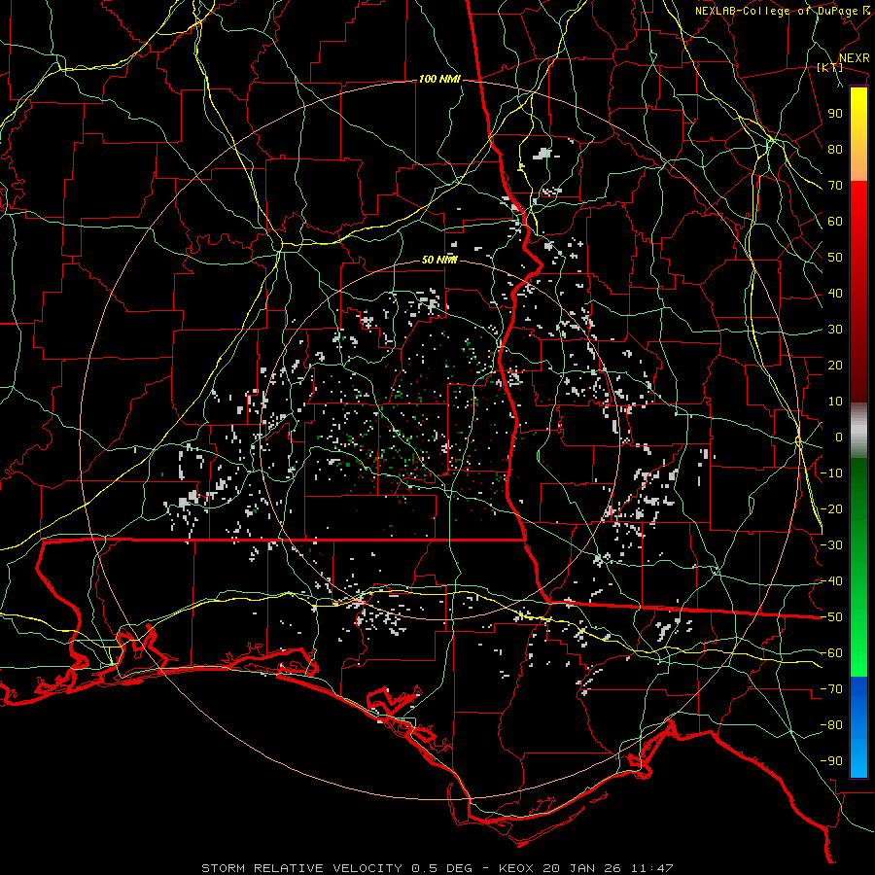
Task: Click the "-40" scale value
Action: tap(831, 581)
